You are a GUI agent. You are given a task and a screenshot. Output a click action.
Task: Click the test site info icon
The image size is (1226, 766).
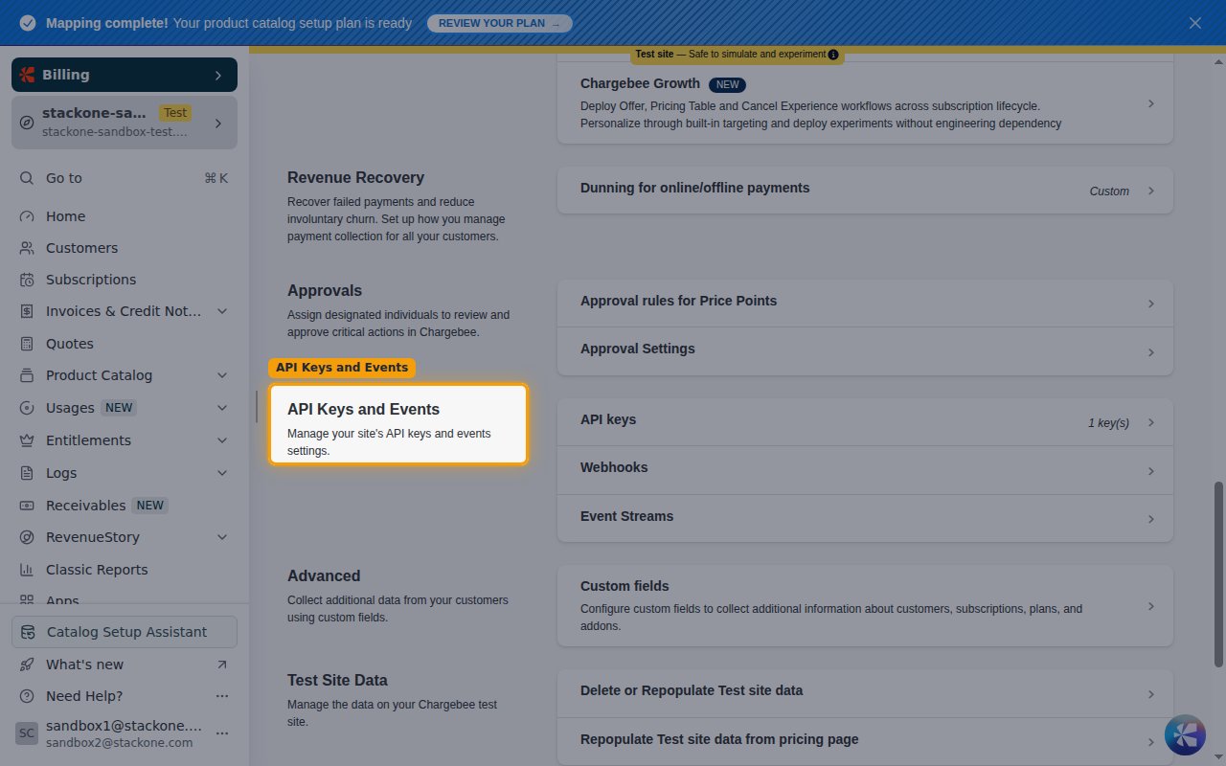click(833, 55)
